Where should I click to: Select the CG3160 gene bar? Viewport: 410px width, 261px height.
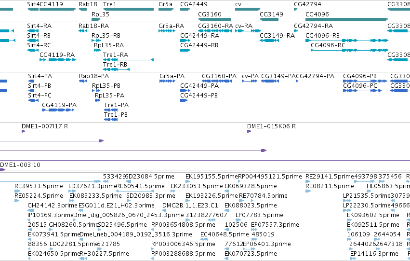(x=215, y=19)
